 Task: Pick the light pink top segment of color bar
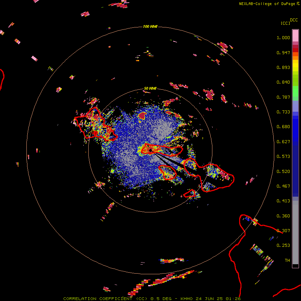(x=295, y=35)
